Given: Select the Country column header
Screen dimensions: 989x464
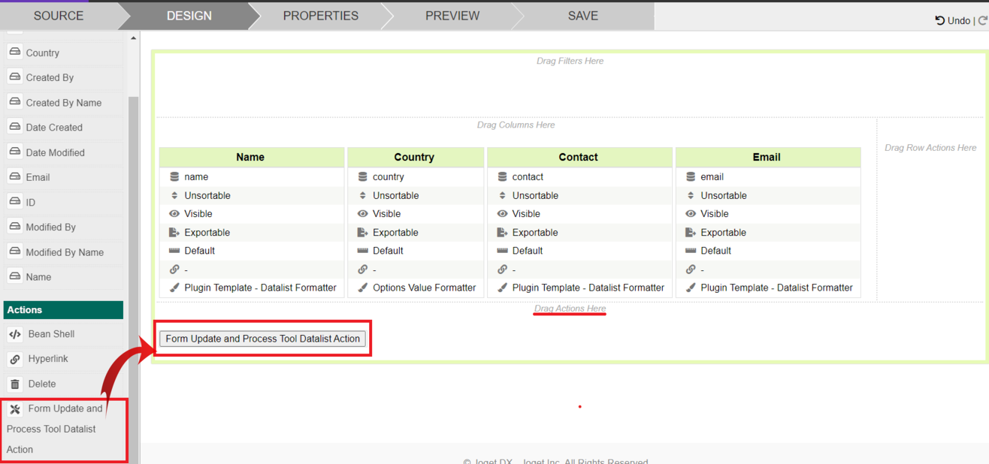Looking at the screenshot, I should pos(414,157).
